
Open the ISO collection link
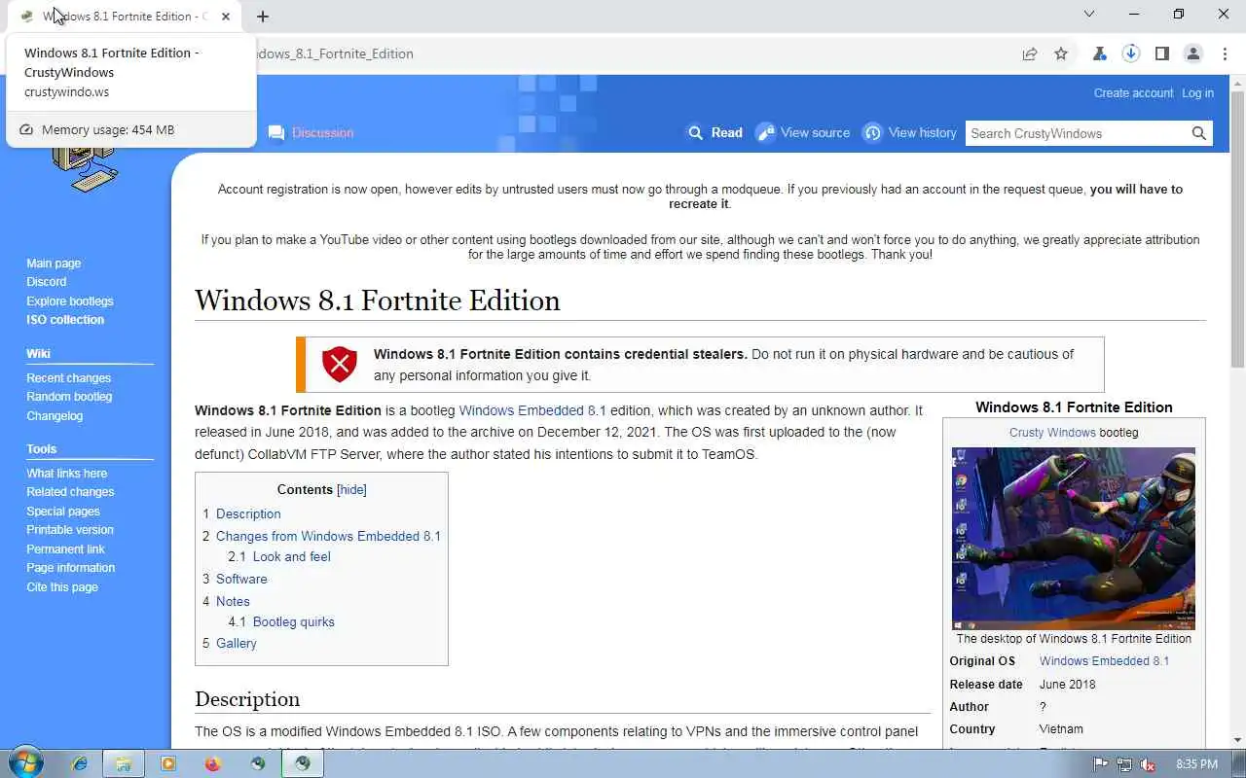click(x=65, y=320)
